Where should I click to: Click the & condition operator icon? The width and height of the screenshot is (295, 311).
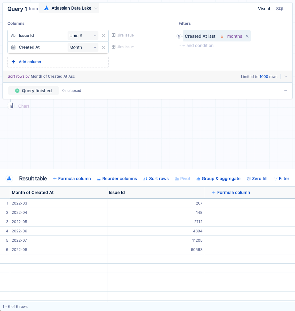tap(179, 36)
